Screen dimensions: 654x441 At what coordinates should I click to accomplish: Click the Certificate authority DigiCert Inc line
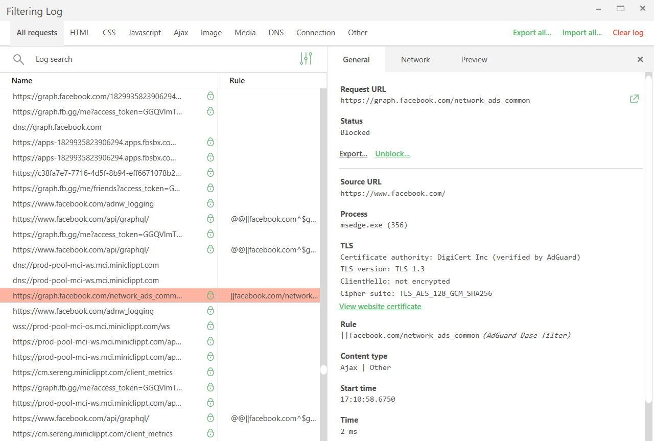coord(460,257)
